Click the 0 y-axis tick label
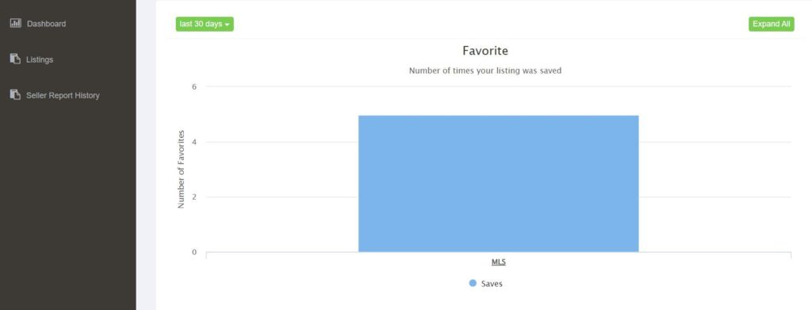 pos(194,252)
